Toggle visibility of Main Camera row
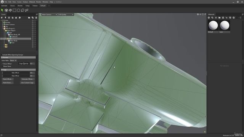Screen dimensions: 244x137 pos(33,24)
